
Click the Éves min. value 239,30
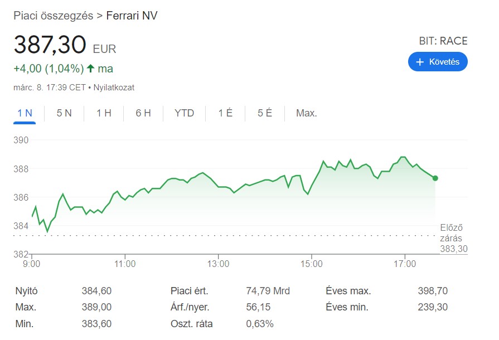click(x=433, y=307)
